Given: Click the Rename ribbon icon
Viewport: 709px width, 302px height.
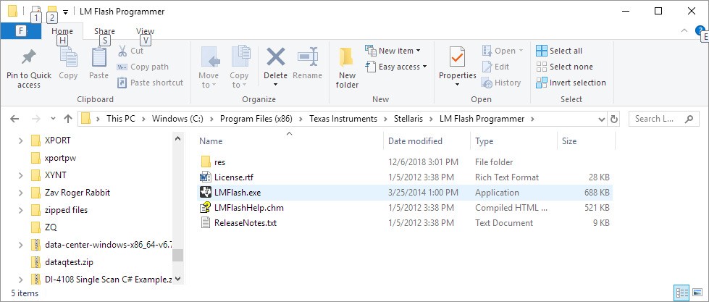Looking at the screenshot, I should click(x=308, y=57).
